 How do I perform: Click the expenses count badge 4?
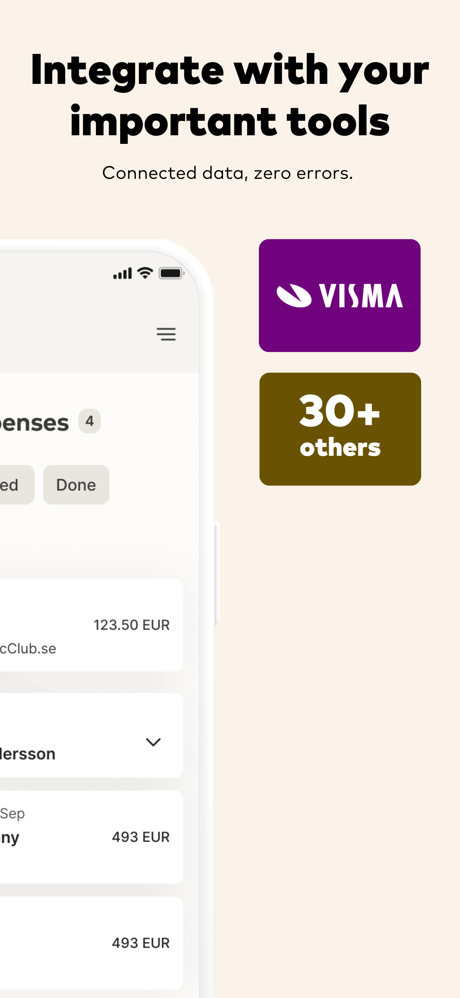pyautogui.click(x=90, y=421)
